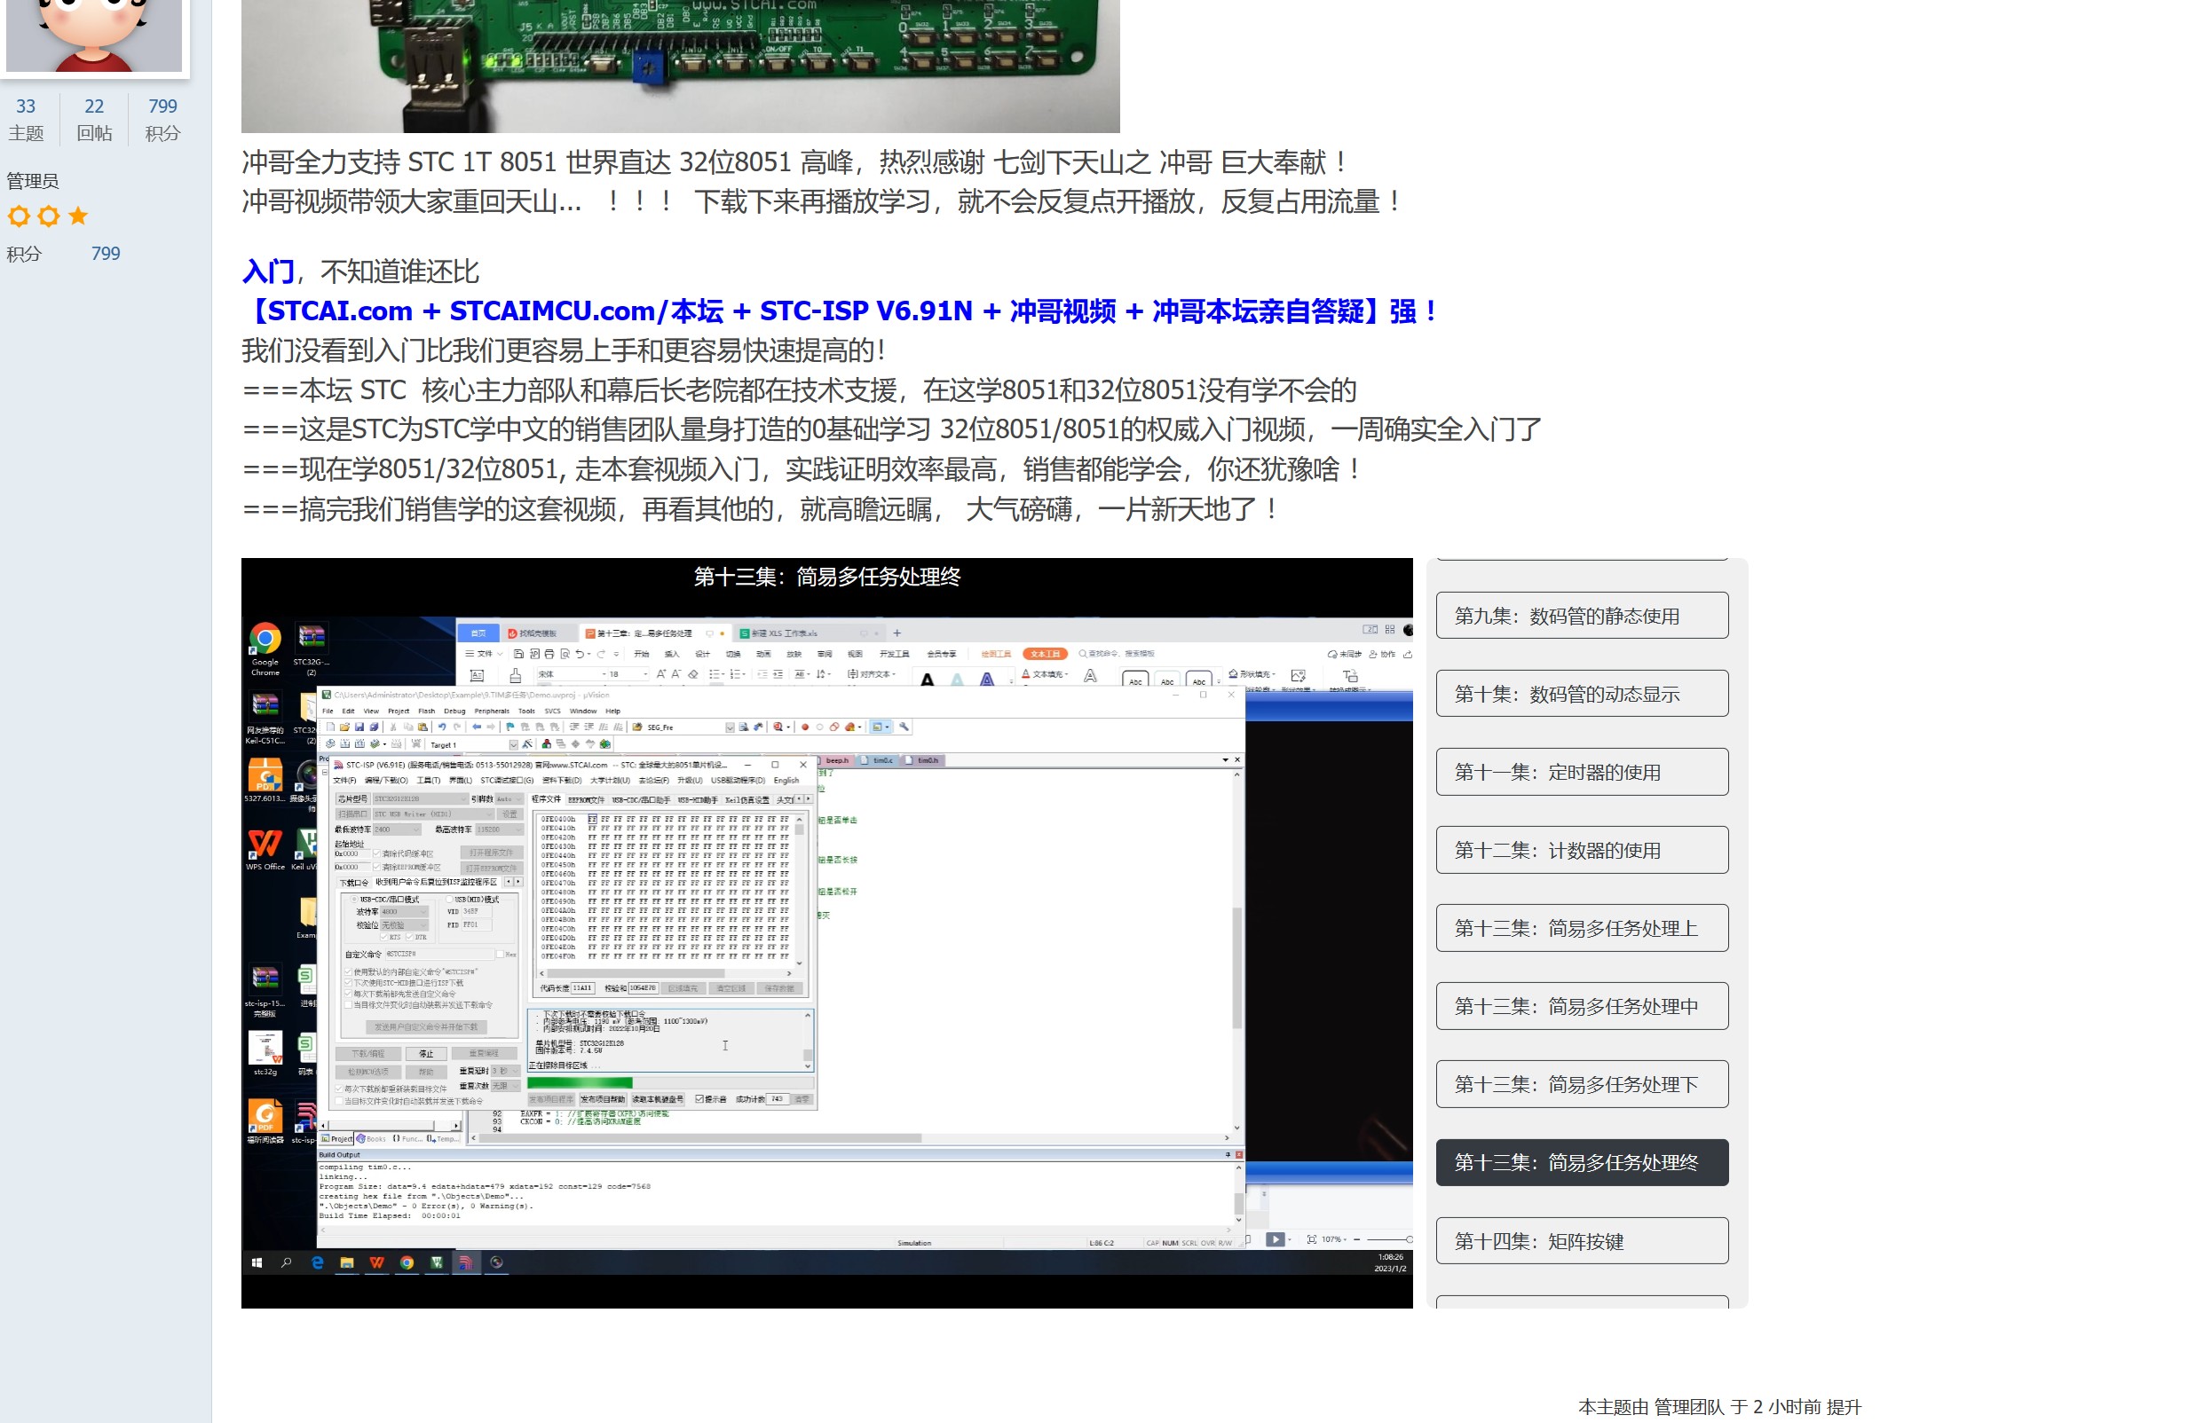Click the user rank star icons
Viewport: 2188px width, 1423px height.
pyautogui.click(x=48, y=216)
